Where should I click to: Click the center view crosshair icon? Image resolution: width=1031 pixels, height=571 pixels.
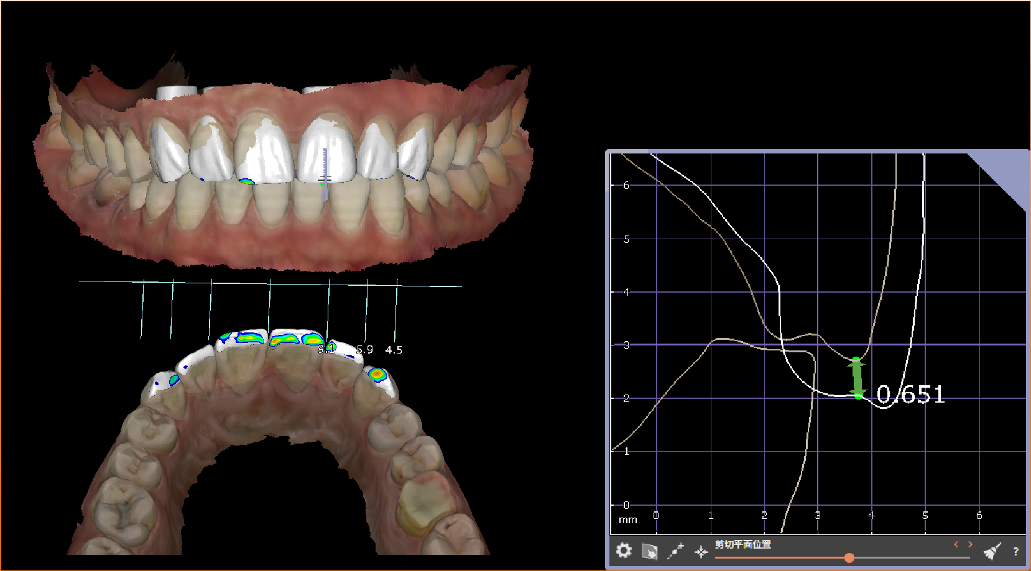[x=701, y=552]
